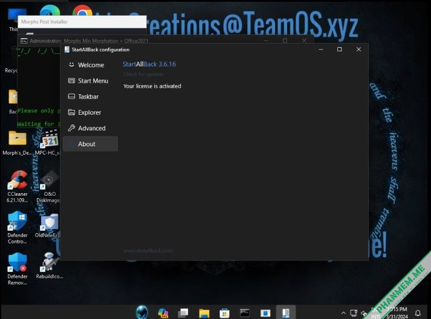Open the CCleaner desktop shortcut
This screenshot has width=431, height=319.
(x=18, y=187)
